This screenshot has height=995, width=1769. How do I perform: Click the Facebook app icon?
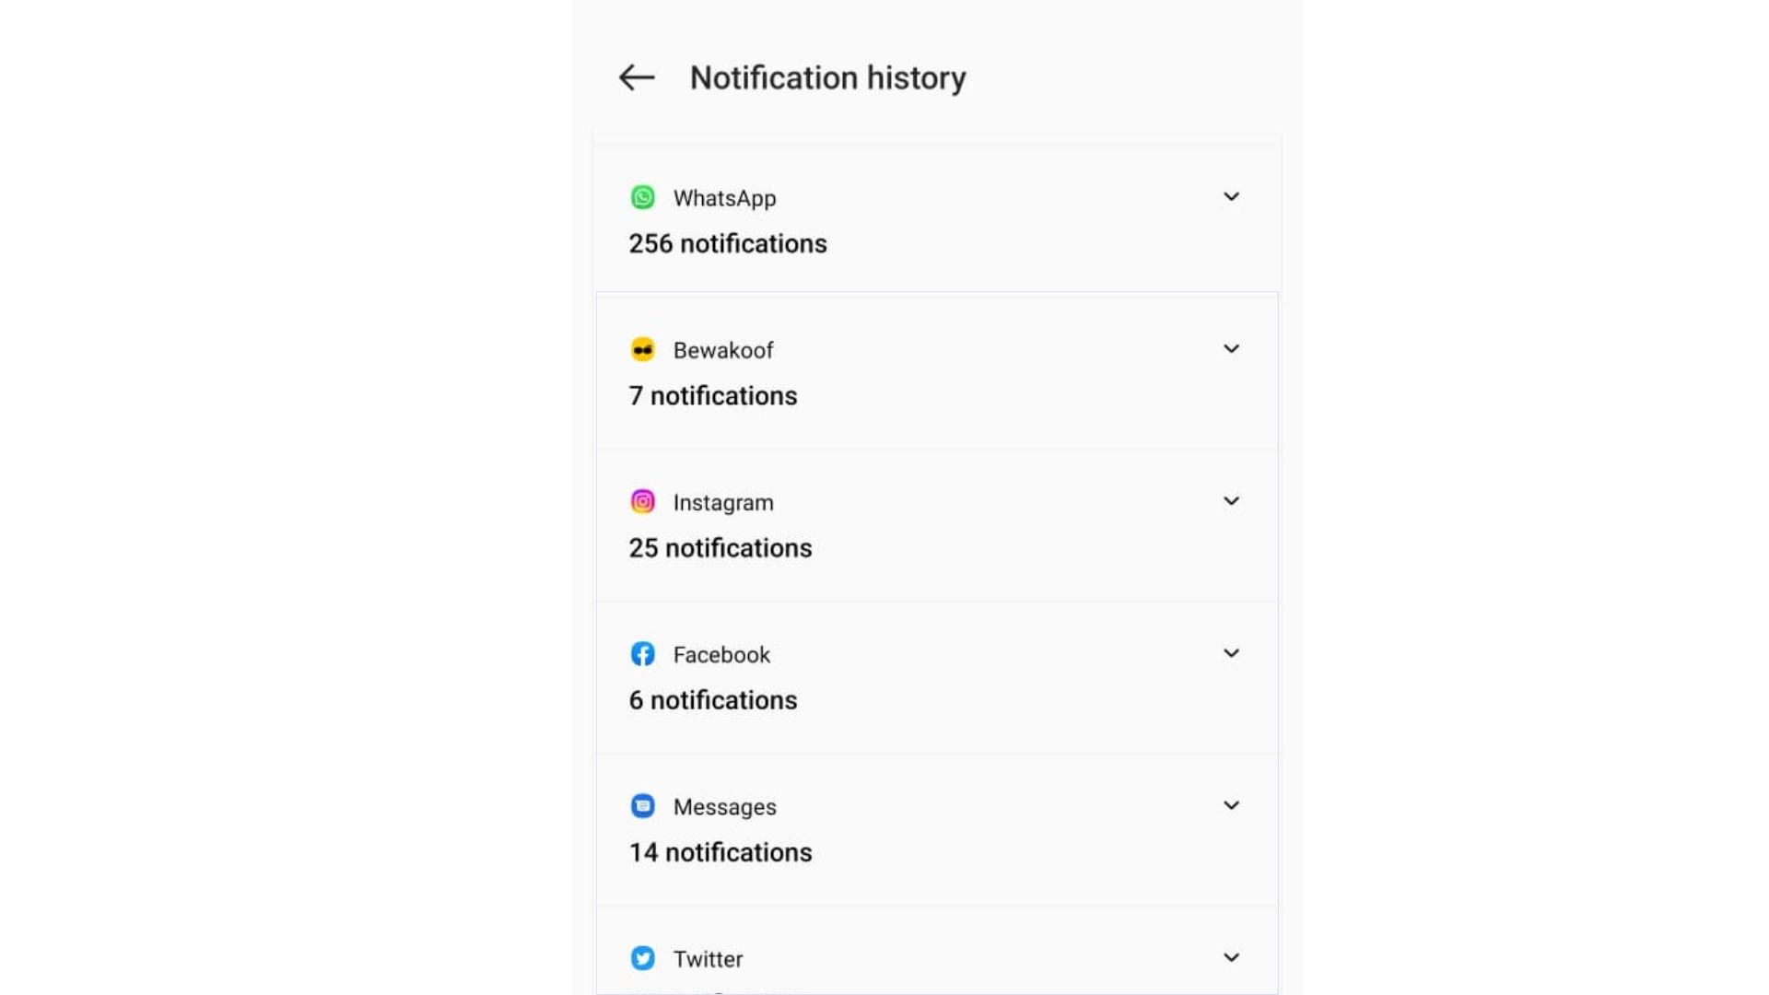coord(643,654)
